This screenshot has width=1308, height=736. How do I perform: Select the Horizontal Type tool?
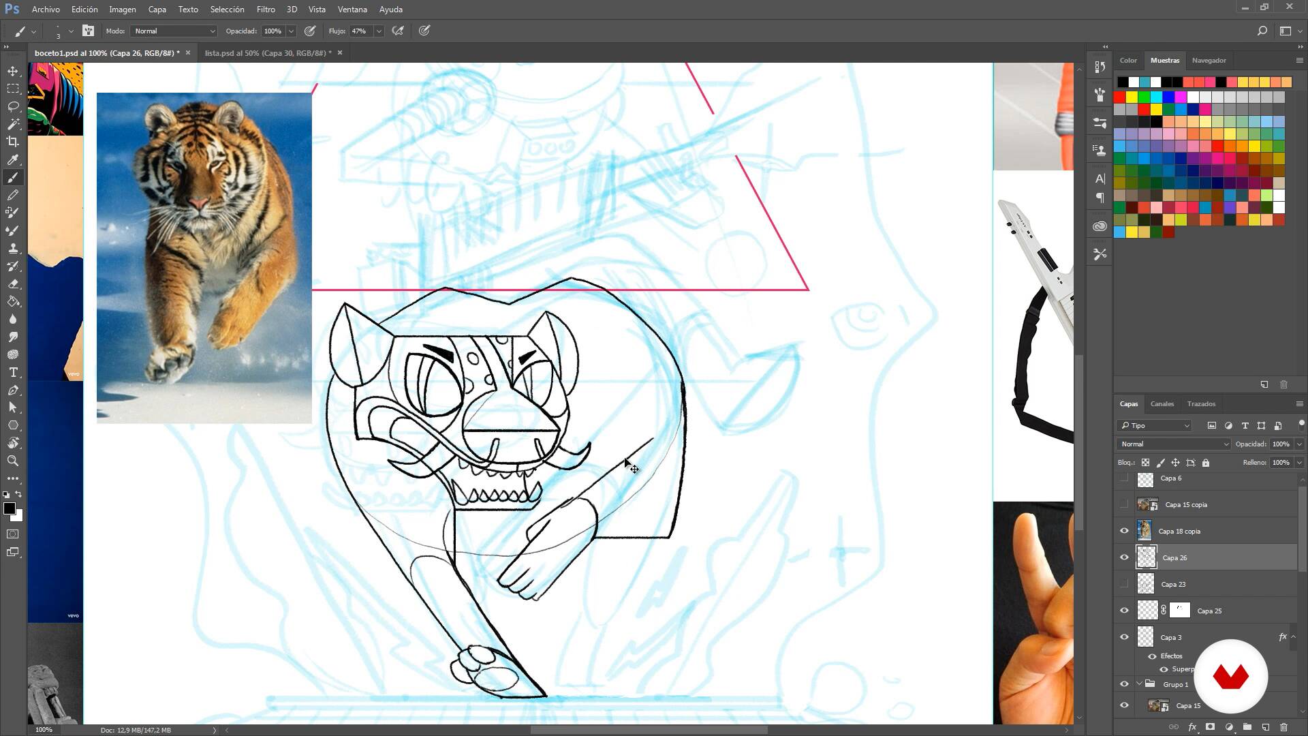click(13, 372)
